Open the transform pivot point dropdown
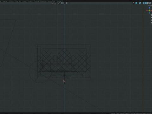 pyautogui.click(x=60, y=3)
